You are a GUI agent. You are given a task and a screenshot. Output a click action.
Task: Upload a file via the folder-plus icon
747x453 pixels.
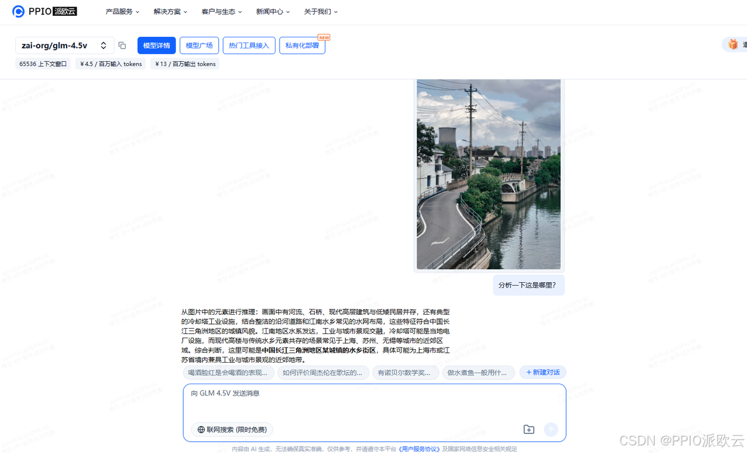[529, 430]
